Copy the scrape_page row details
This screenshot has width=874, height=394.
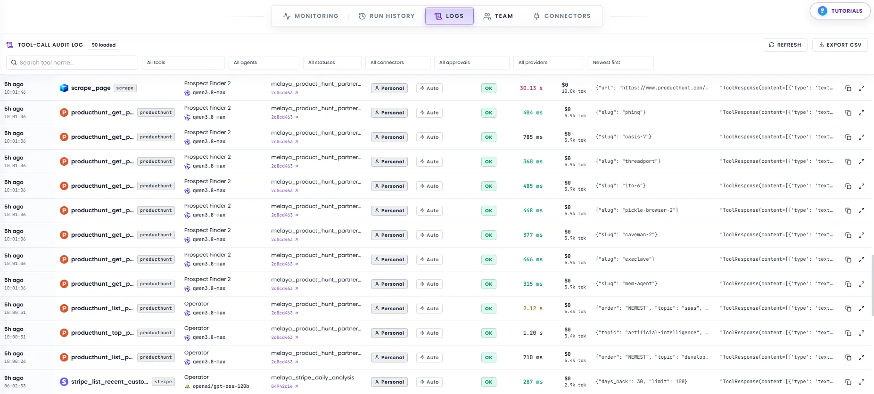click(848, 88)
